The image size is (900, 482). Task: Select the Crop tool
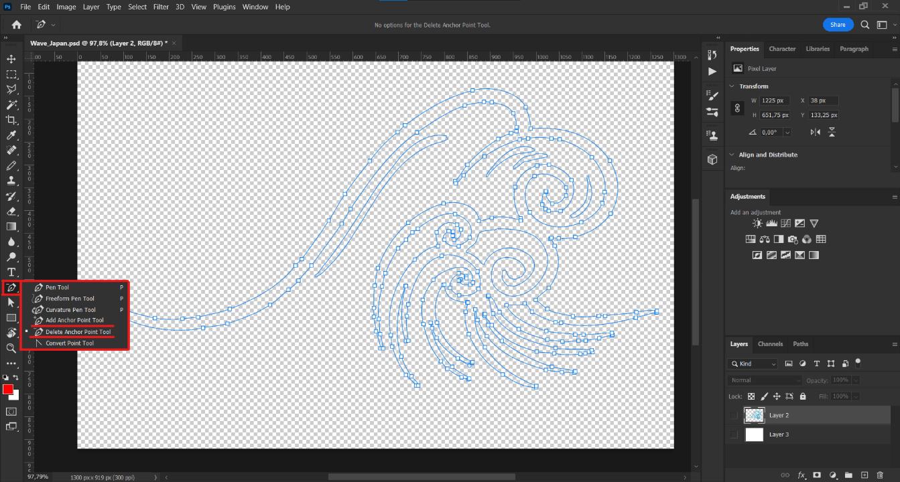pos(11,120)
